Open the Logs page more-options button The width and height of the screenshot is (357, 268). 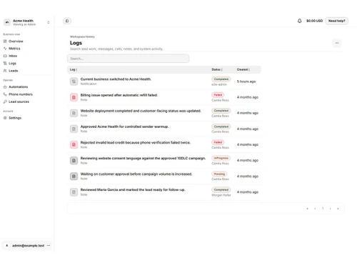pyautogui.click(x=337, y=43)
